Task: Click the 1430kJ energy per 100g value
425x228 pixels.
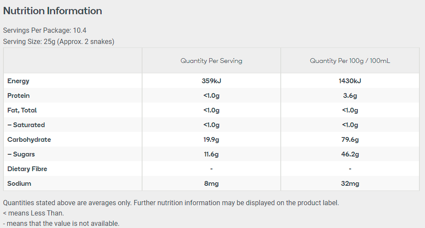Action: pyautogui.click(x=350, y=81)
